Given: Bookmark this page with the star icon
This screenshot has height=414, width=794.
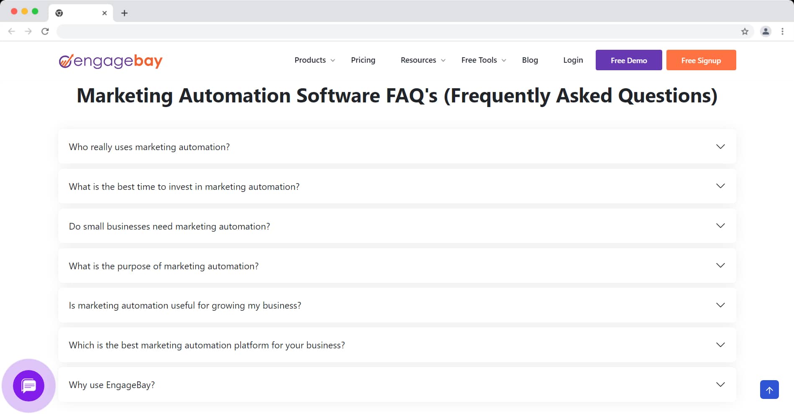Looking at the screenshot, I should 745,31.
